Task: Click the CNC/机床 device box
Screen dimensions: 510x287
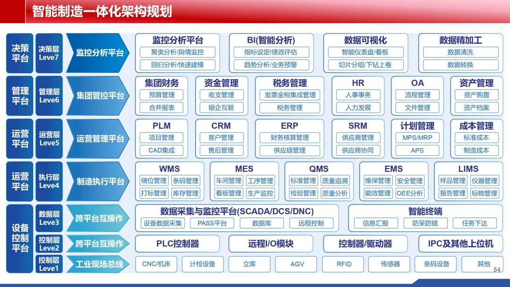Action: point(156,264)
